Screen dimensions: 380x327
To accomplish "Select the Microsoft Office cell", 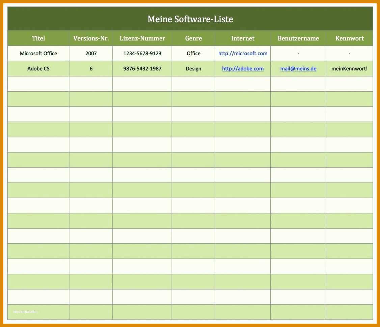I will 38,54.
